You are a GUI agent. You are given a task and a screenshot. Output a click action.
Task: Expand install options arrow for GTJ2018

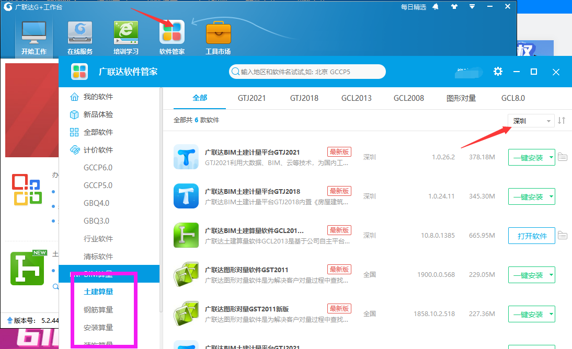click(551, 196)
